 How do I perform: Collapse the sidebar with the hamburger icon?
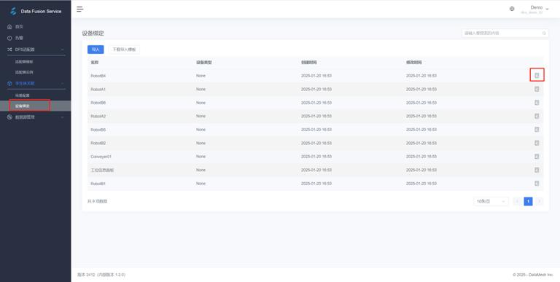click(80, 9)
